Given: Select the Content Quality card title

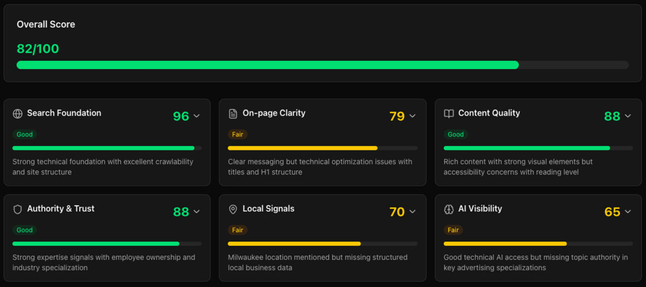Looking at the screenshot, I should click(x=489, y=113).
